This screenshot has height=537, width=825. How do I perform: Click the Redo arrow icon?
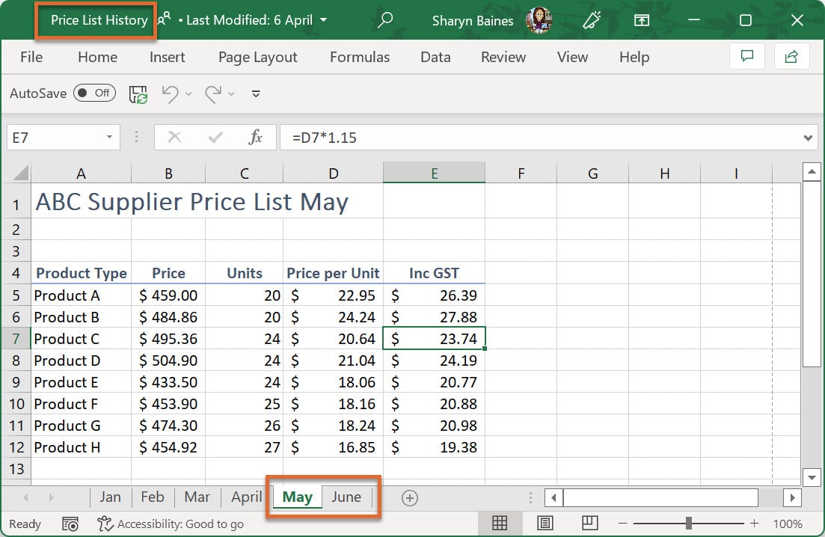[x=212, y=93]
